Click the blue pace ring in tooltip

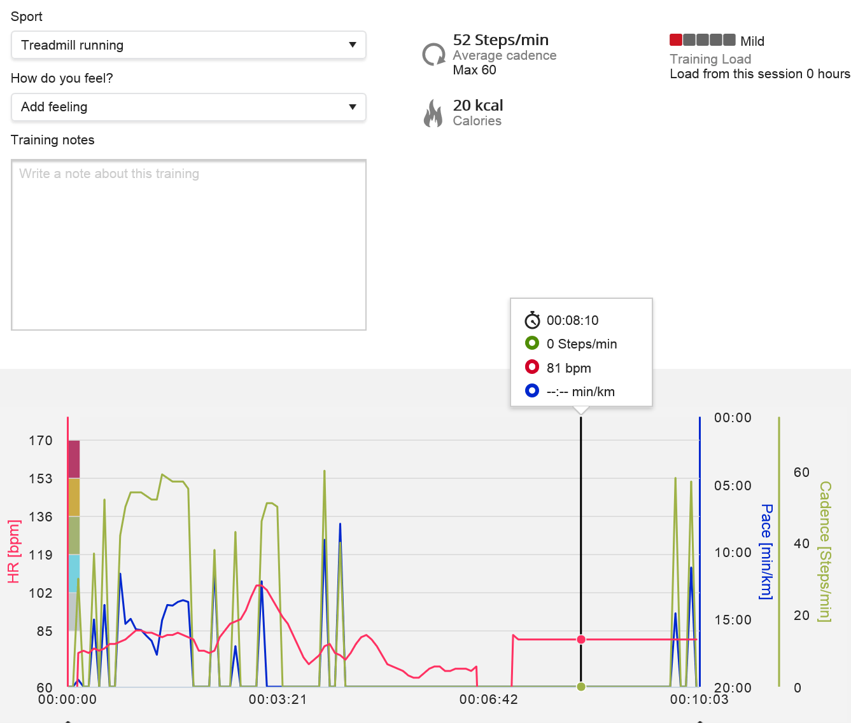[x=532, y=391]
